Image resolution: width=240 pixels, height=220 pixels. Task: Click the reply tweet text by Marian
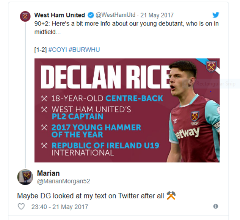click(x=91, y=196)
